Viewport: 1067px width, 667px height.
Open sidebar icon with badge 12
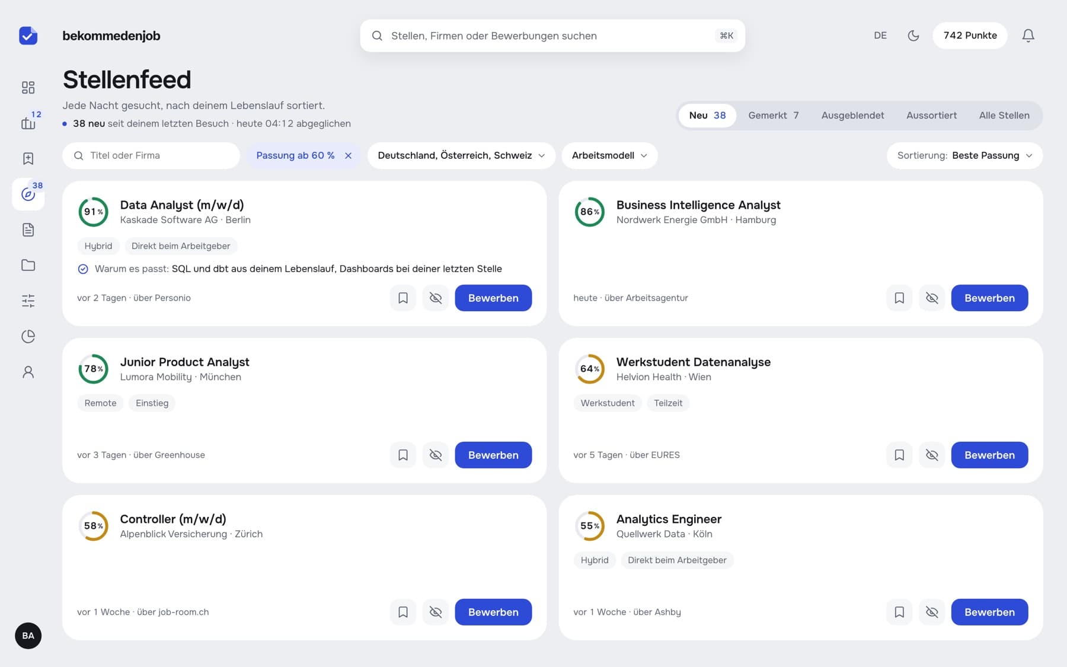28,123
